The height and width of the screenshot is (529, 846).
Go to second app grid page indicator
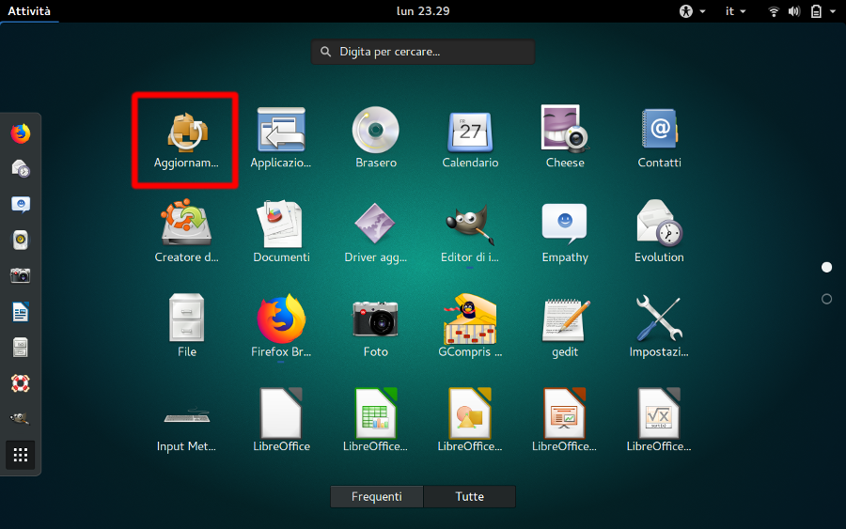pos(826,299)
